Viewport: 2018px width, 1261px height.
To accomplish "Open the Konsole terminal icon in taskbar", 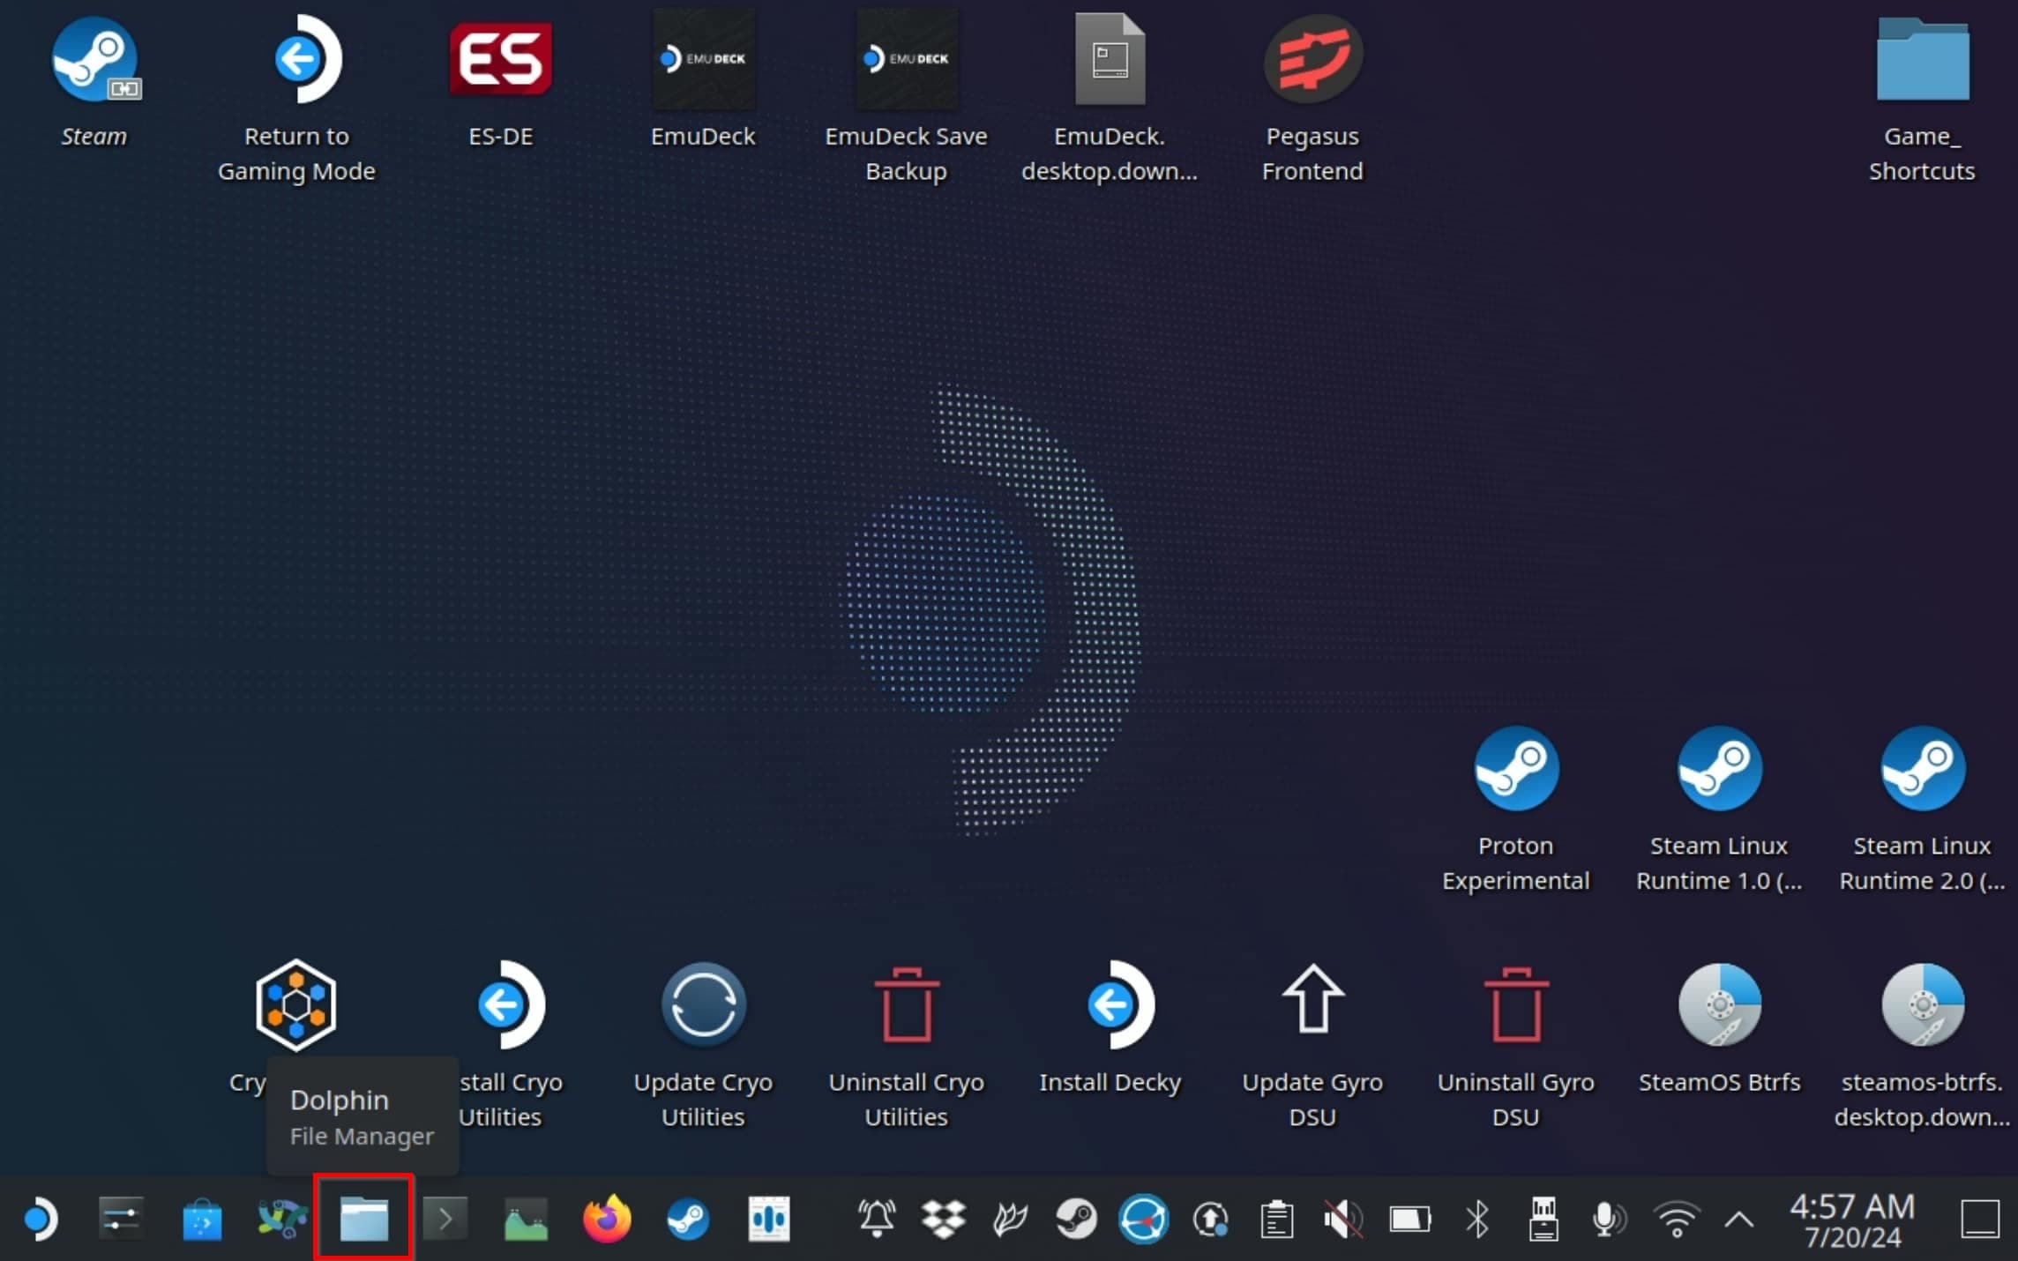I will pyautogui.click(x=445, y=1220).
